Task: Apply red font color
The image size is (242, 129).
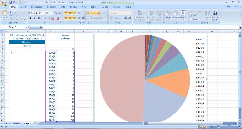Action: click(x=58, y=18)
